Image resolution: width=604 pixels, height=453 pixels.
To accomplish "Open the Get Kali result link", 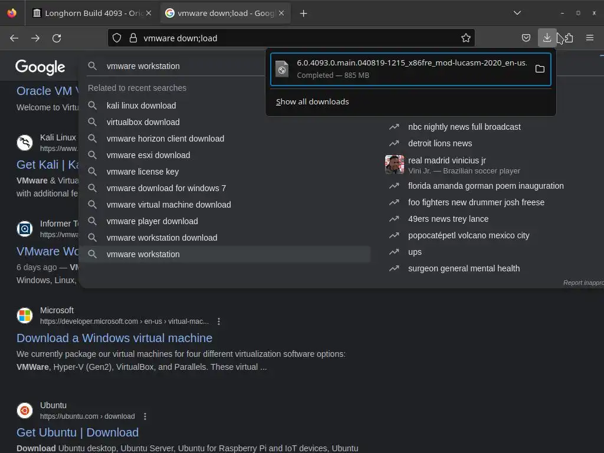I will tap(47, 165).
